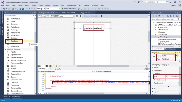Image resolution: width=182 pixels, height=102 pixels.
Task: Select the Canvas control in Toolbox
Action: point(13,77)
